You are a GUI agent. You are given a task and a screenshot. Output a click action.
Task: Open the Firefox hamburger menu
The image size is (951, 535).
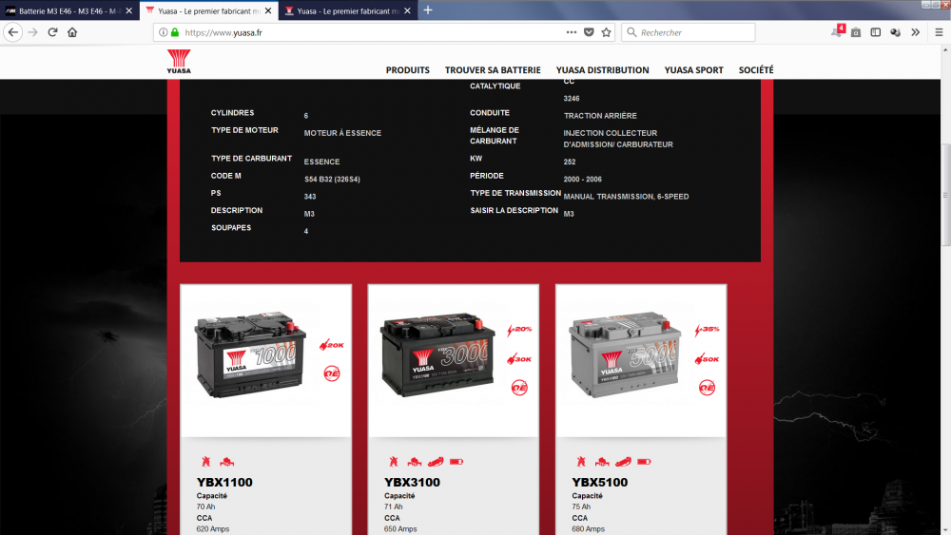[939, 32]
